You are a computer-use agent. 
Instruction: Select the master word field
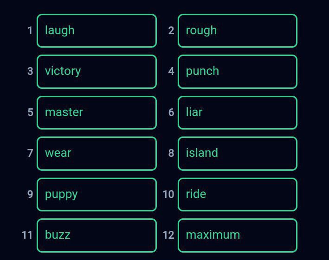tap(97, 112)
